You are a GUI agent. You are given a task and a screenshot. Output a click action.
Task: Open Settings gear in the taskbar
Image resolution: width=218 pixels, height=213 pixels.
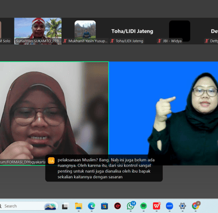click(x=183, y=206)
